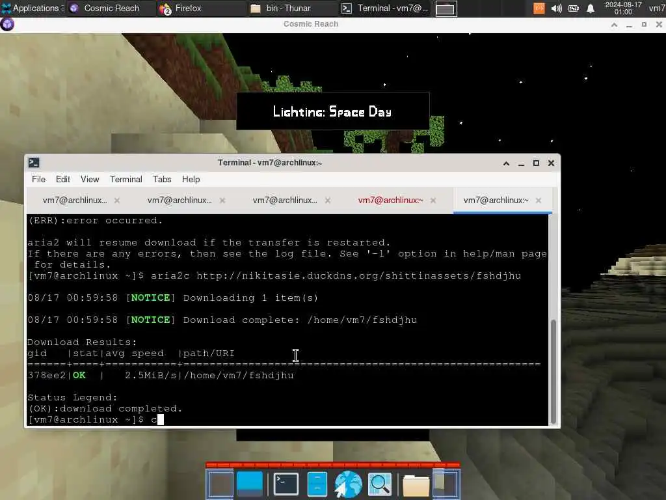The height and width of the screenshot is (500, 666).
Task: Click the aria2c download URL text
Action: click(x=359, y=276)
